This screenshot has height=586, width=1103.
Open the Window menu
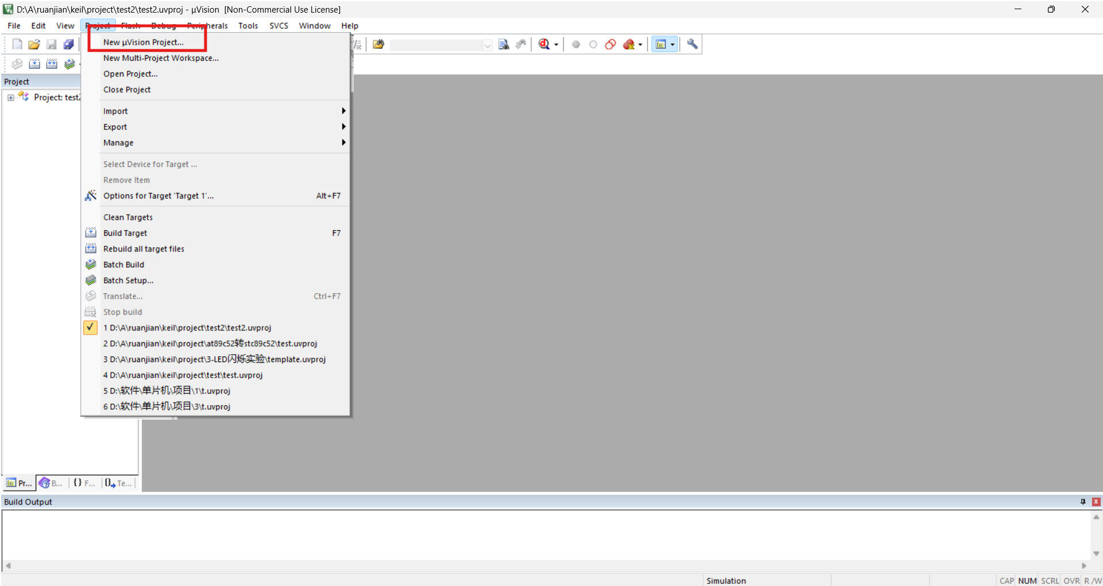314,26
